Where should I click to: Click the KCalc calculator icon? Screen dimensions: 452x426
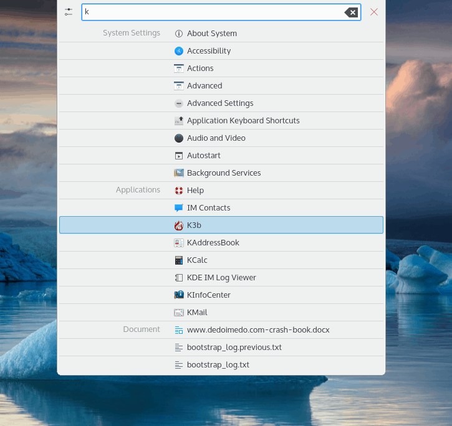click(179, 260)
